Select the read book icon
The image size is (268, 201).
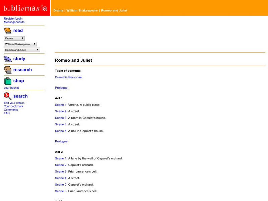(x=7, y=30)
